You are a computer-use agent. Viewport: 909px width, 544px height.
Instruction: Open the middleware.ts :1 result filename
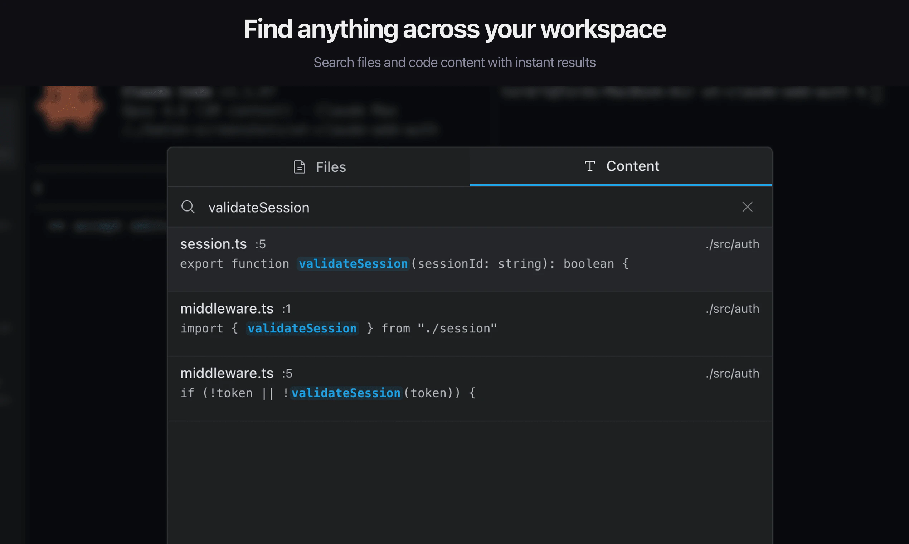pos(227,309)
